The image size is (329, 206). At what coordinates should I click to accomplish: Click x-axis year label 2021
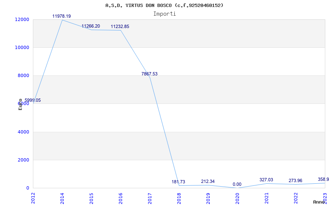pyautogui.click(x=266, y=198)
